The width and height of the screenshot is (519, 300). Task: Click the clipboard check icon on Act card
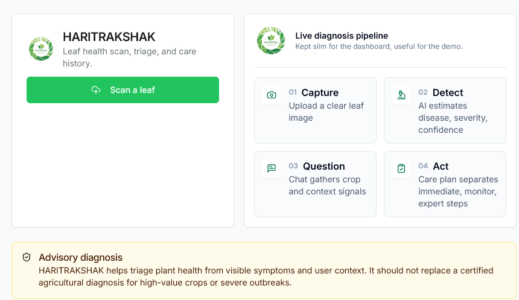(x=401, y=168)
